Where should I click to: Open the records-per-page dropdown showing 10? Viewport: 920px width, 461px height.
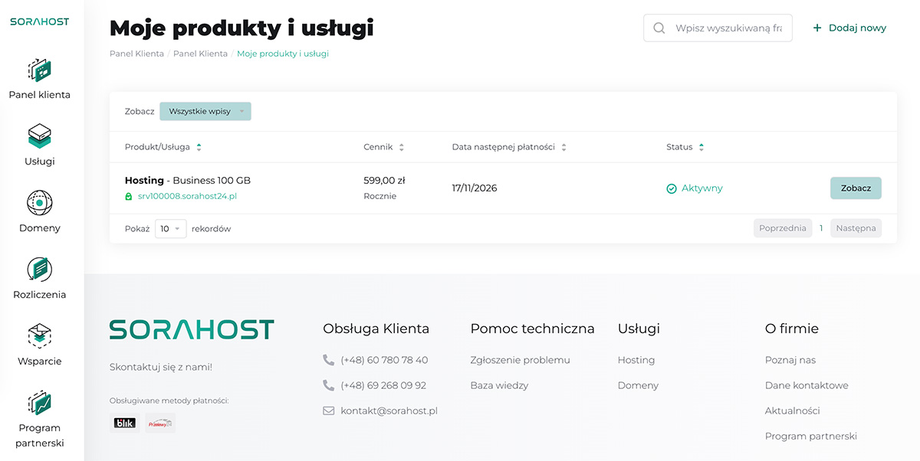tap(170, 228)
